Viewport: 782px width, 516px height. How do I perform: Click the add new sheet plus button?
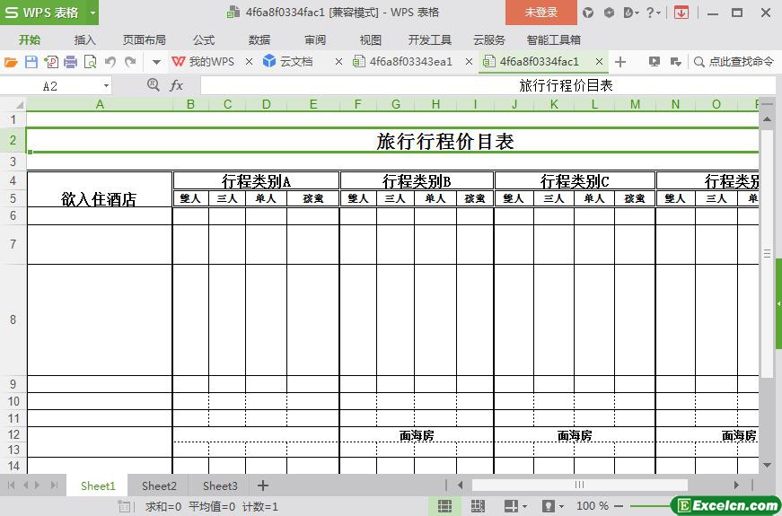[263, 485]
